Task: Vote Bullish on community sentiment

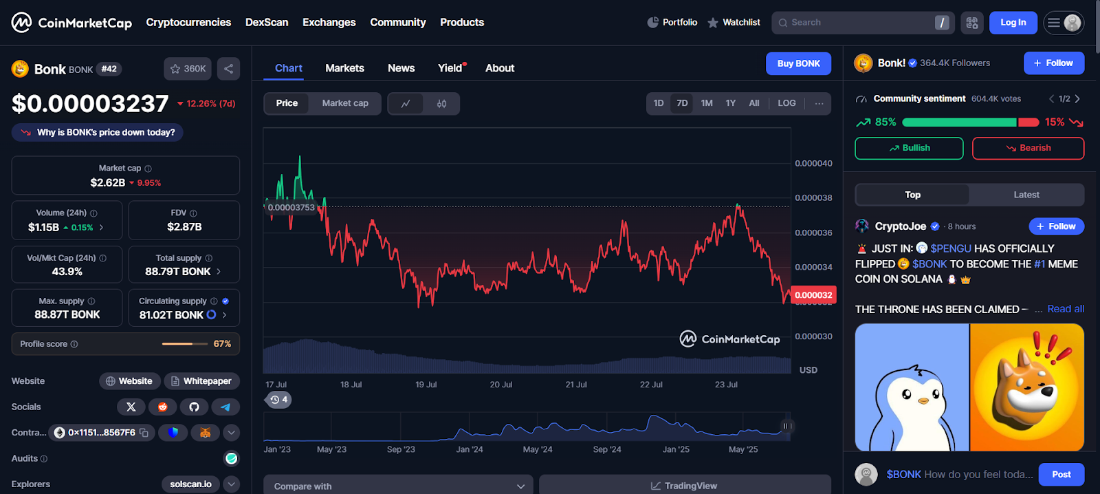Action: 909,148
